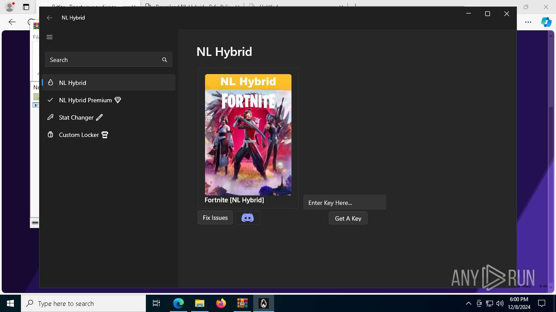
Task: Open the Edge profile avatar
Action: click(x=10, y=7)
